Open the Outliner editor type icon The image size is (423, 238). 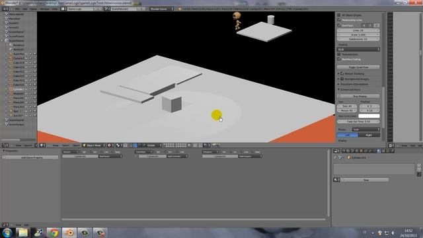(x=5, y=145)
